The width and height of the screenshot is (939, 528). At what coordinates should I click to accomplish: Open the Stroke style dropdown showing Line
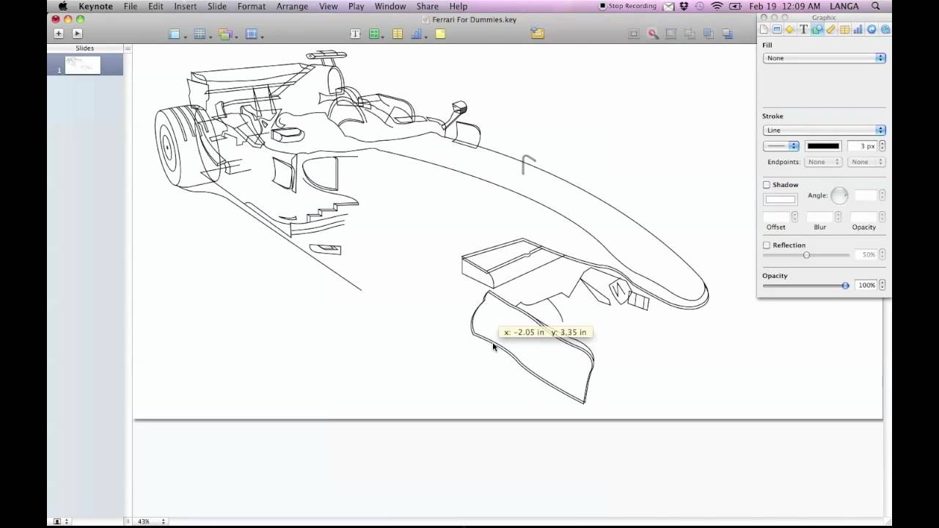[x=824, y=130]
